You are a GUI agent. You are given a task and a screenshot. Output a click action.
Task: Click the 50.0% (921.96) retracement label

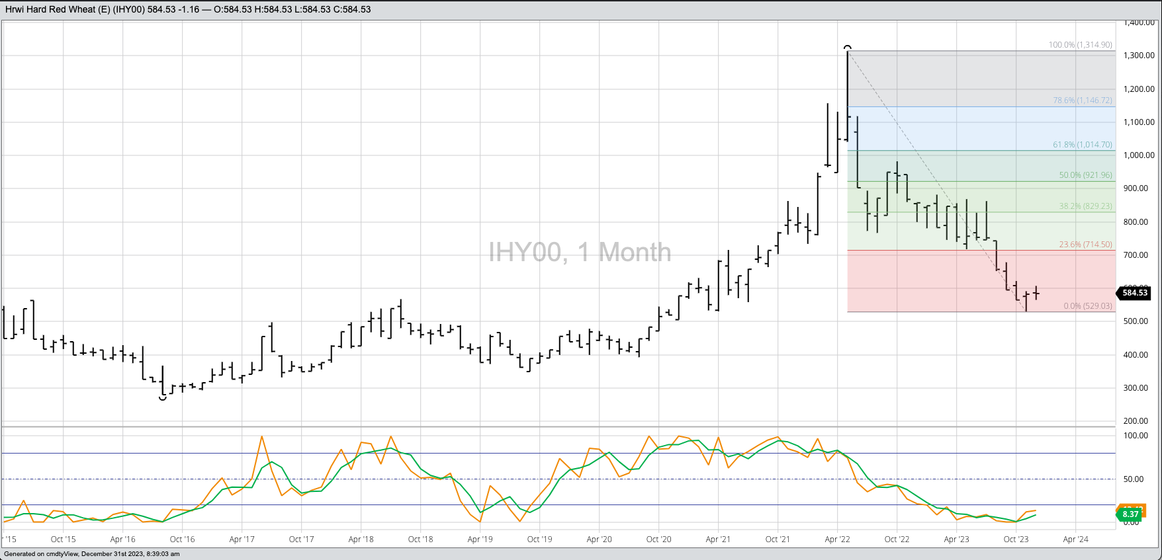point(1085,175)
